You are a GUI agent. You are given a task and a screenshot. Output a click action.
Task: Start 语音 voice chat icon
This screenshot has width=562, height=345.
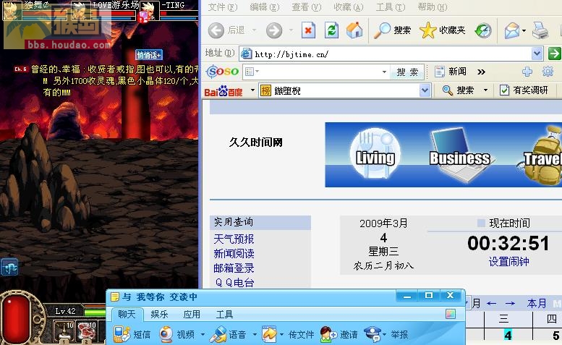(x=218, y=334)
